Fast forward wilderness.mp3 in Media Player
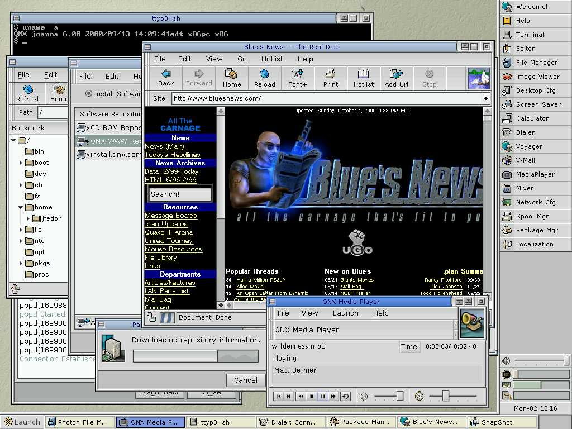The height and width of the screenshot is (429, 572). click(x=333, y=396)
